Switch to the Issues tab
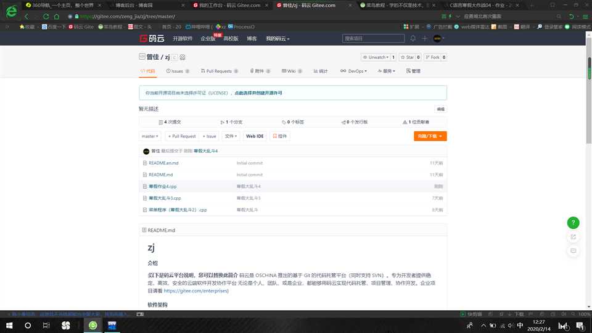 178,71
